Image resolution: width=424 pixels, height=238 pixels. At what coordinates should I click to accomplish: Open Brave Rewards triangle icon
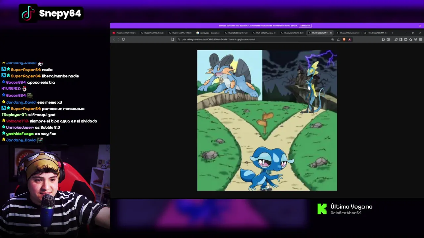coord(349,39)
